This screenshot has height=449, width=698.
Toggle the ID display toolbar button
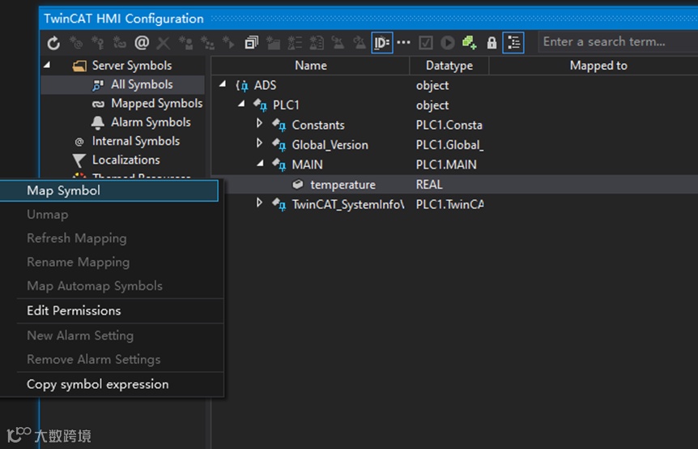tap(382, 43)
